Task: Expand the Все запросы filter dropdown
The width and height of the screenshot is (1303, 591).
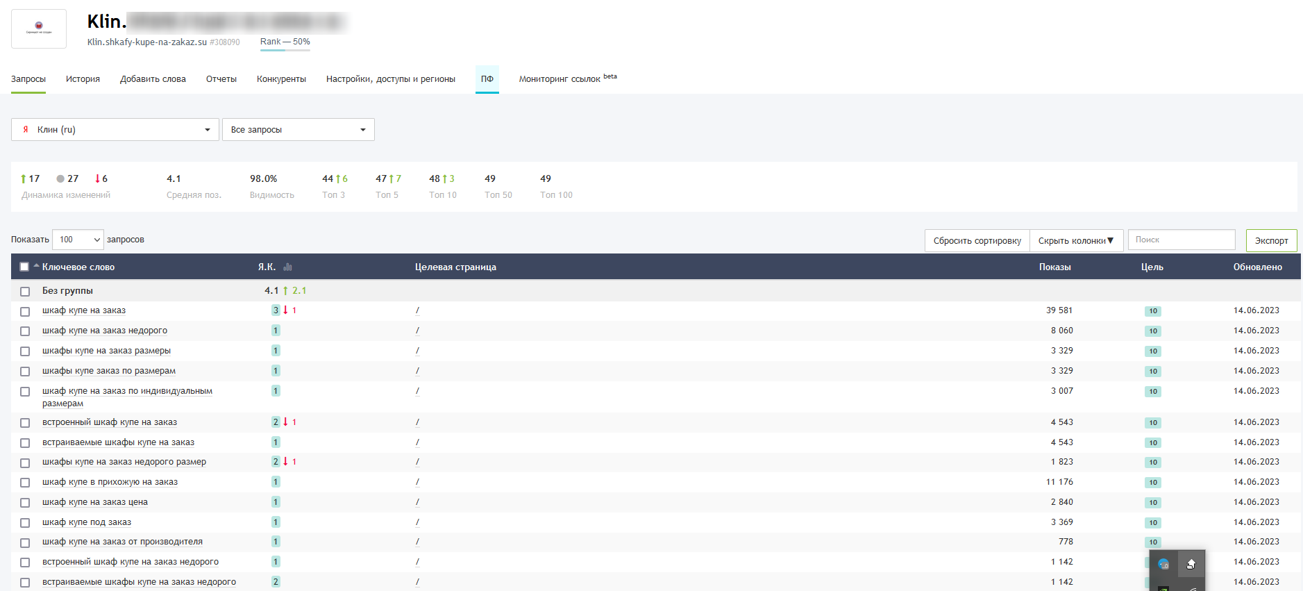Action: (x=298, y=130)
